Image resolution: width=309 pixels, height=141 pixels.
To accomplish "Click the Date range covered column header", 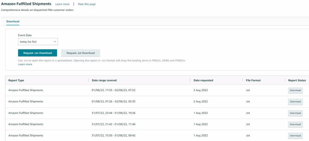I will 104,80.
